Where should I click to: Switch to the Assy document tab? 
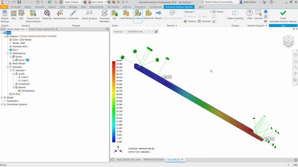129,160
